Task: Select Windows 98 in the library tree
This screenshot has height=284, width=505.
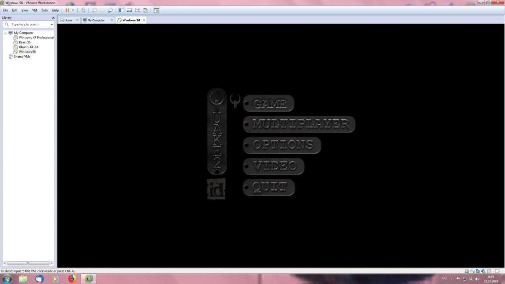Action: click(x=27, y=52)
